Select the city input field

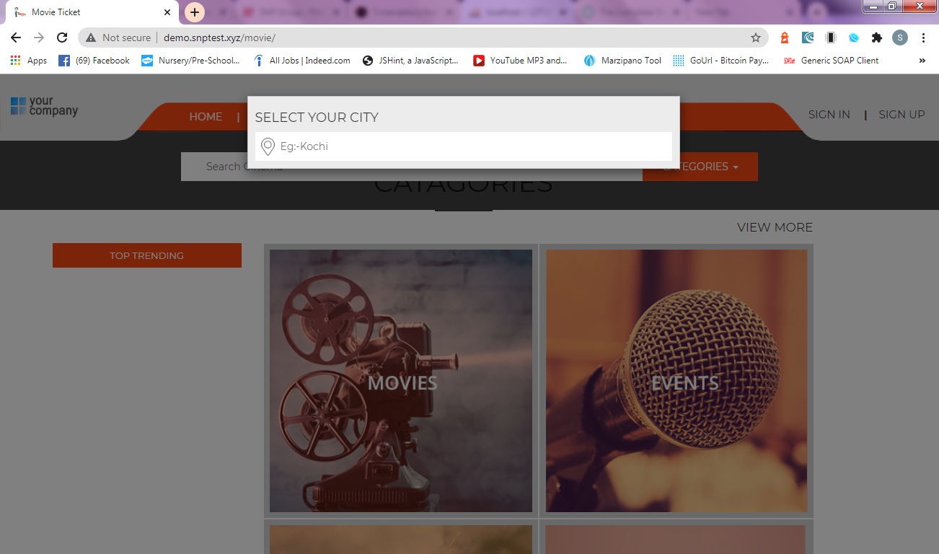click(x=462, y=146)
